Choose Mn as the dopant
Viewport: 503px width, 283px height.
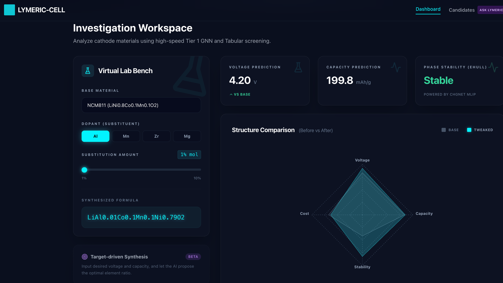pos(126,136)
